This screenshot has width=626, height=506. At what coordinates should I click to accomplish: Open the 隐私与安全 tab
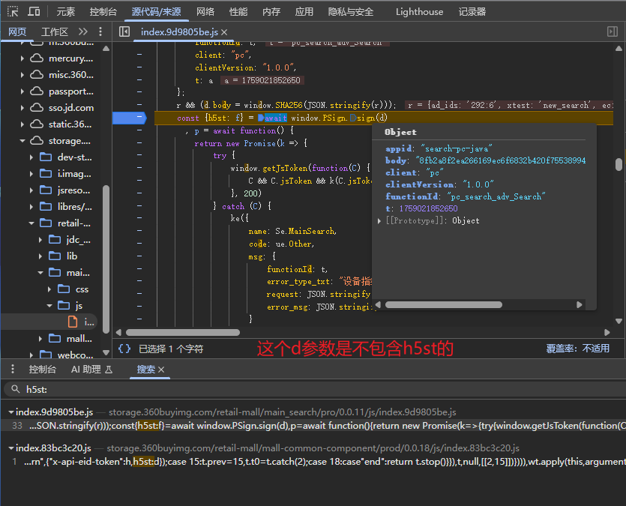point(351,12)
